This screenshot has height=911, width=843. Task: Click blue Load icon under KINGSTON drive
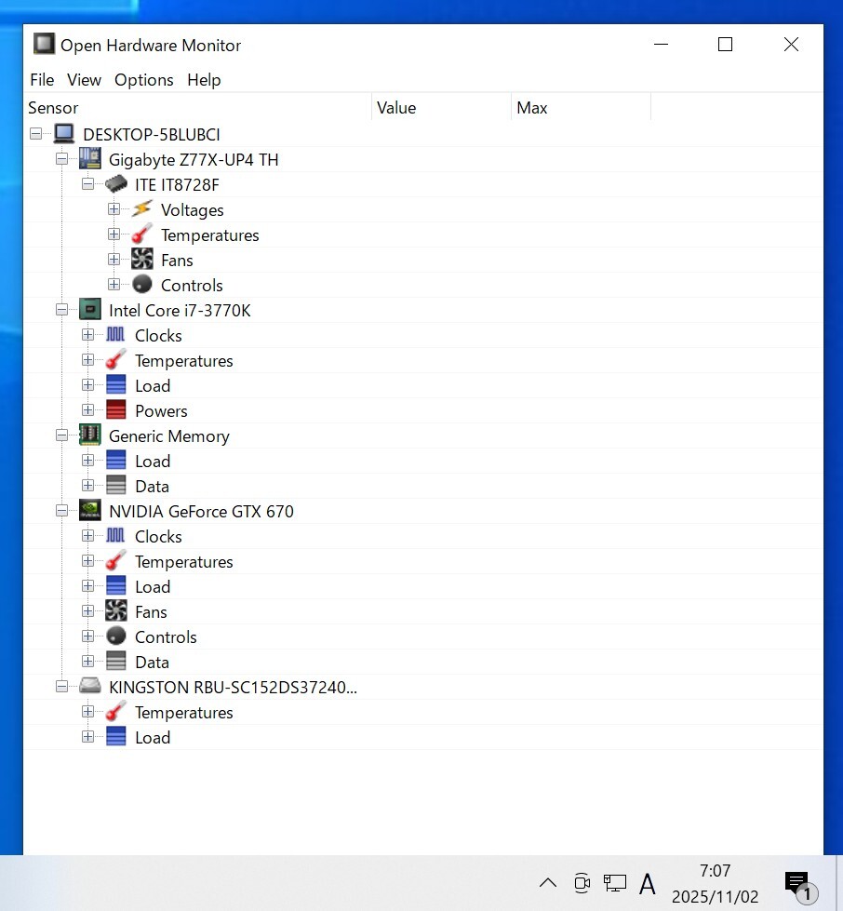click(x=115, y=736)
